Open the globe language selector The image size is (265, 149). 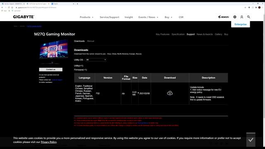coord(235,17)
